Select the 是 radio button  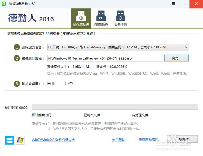pos(49,84)
